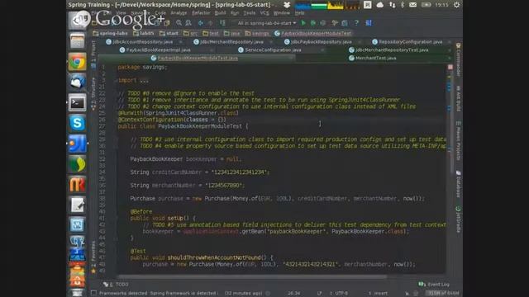The image size is (529, 297).
Task: Select the src breadcrumb folder
Action: click(191, 33)
